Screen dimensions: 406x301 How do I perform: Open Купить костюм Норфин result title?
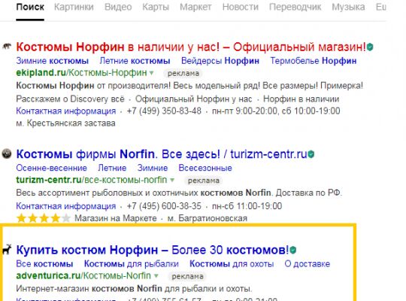152,250
